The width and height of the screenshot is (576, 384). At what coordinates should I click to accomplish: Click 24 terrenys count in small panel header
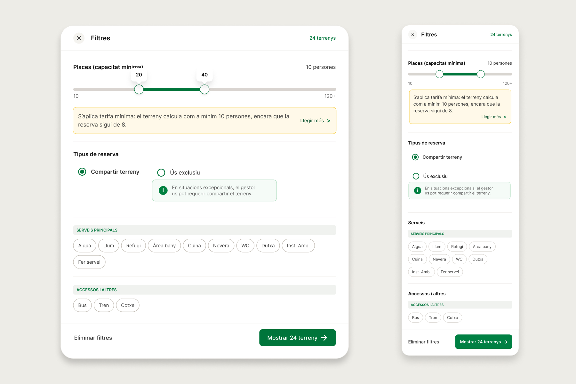[501, 35]
